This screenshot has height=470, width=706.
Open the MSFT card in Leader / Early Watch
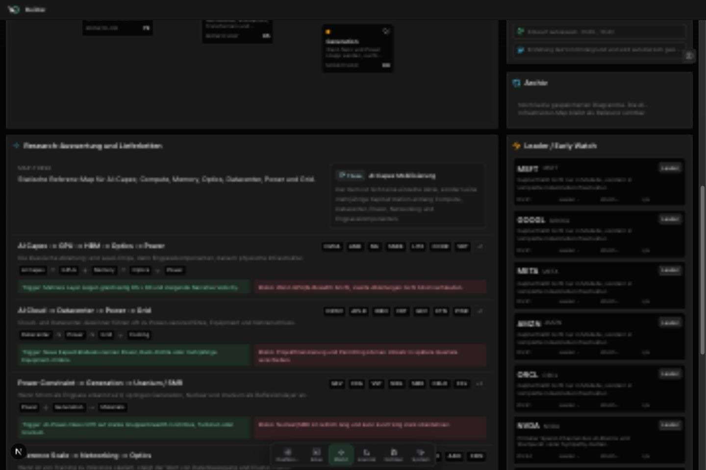click(x=599, y=182)
